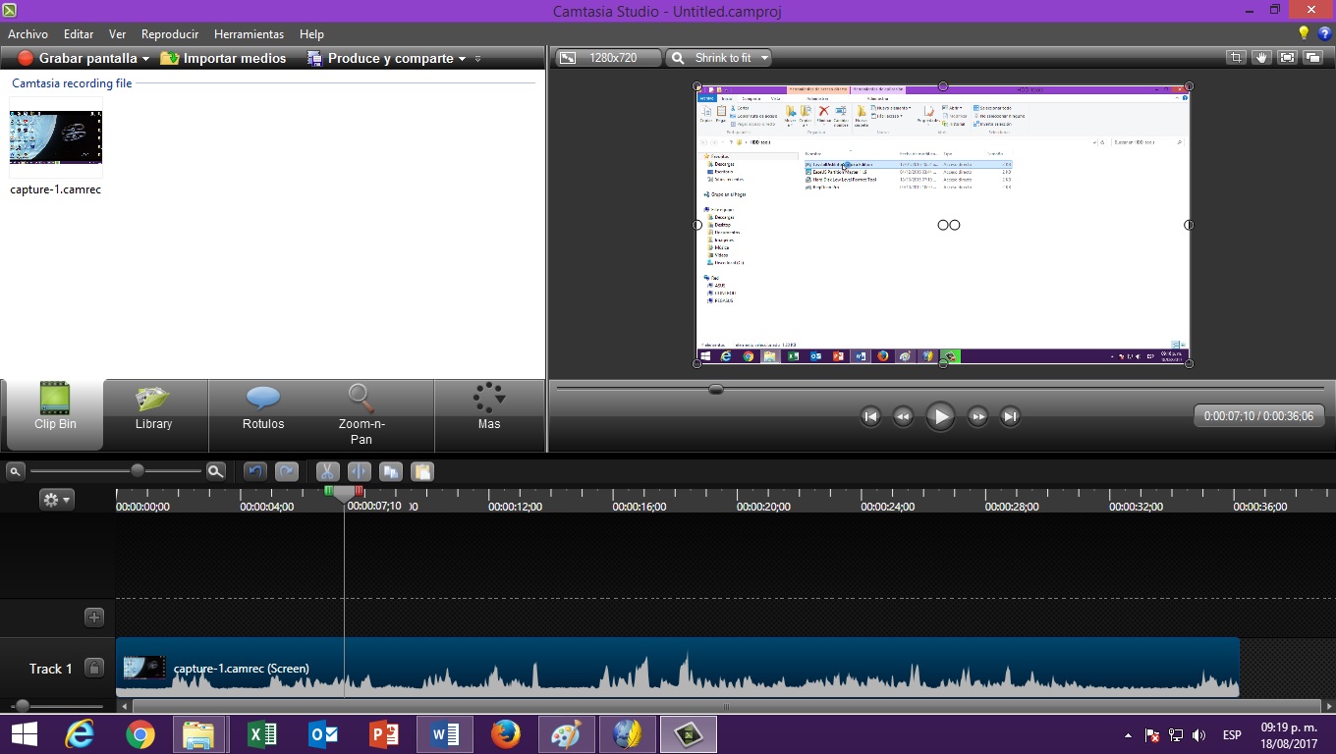Expand the Shrink to fit zoom dropdown
Image resolution: width=1336 pixels, height=754 pixels.
pos(764,58)
